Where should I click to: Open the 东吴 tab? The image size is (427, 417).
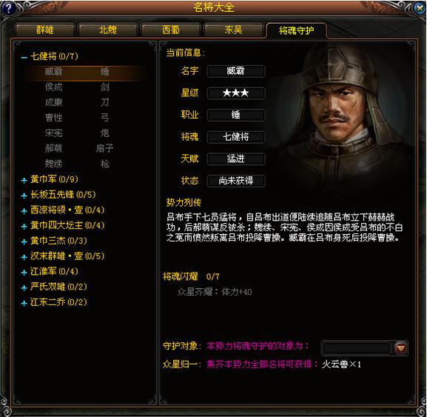tap(233, 30)
